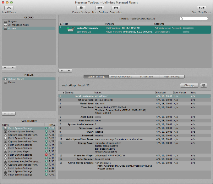Viewport: 213px width, 184px height.
Task: Click the All managed hosts group icon
Action: [5, 25]
